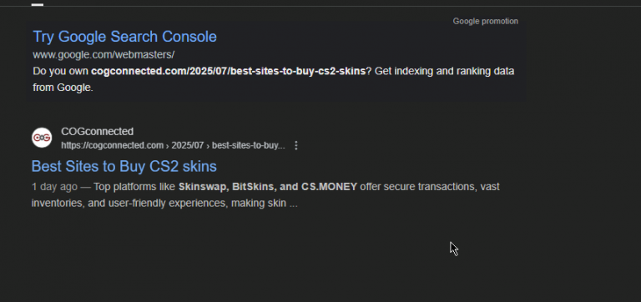This screenshot has height=302, width=641.
Task: Open the Best Sites to Buy CS2 skins result
Action: pyautogui.click(x=124, y=166)
